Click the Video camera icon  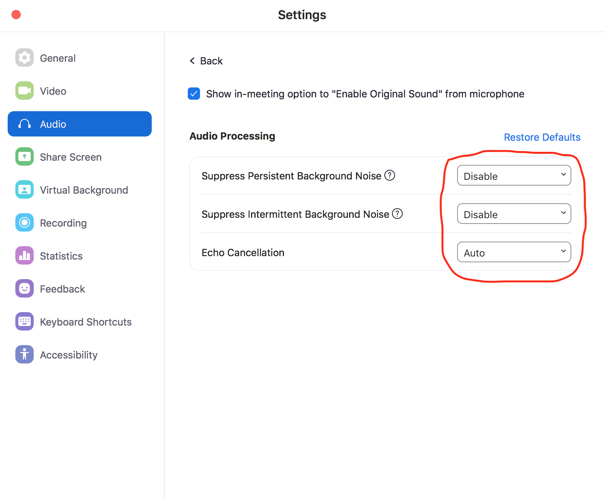pos(25,91)
